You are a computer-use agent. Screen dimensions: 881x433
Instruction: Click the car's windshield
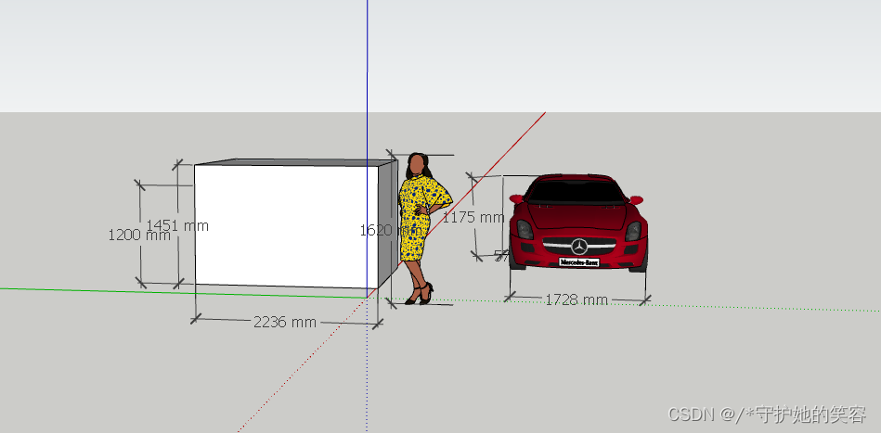pyautogui.click(x=577, y=192)
